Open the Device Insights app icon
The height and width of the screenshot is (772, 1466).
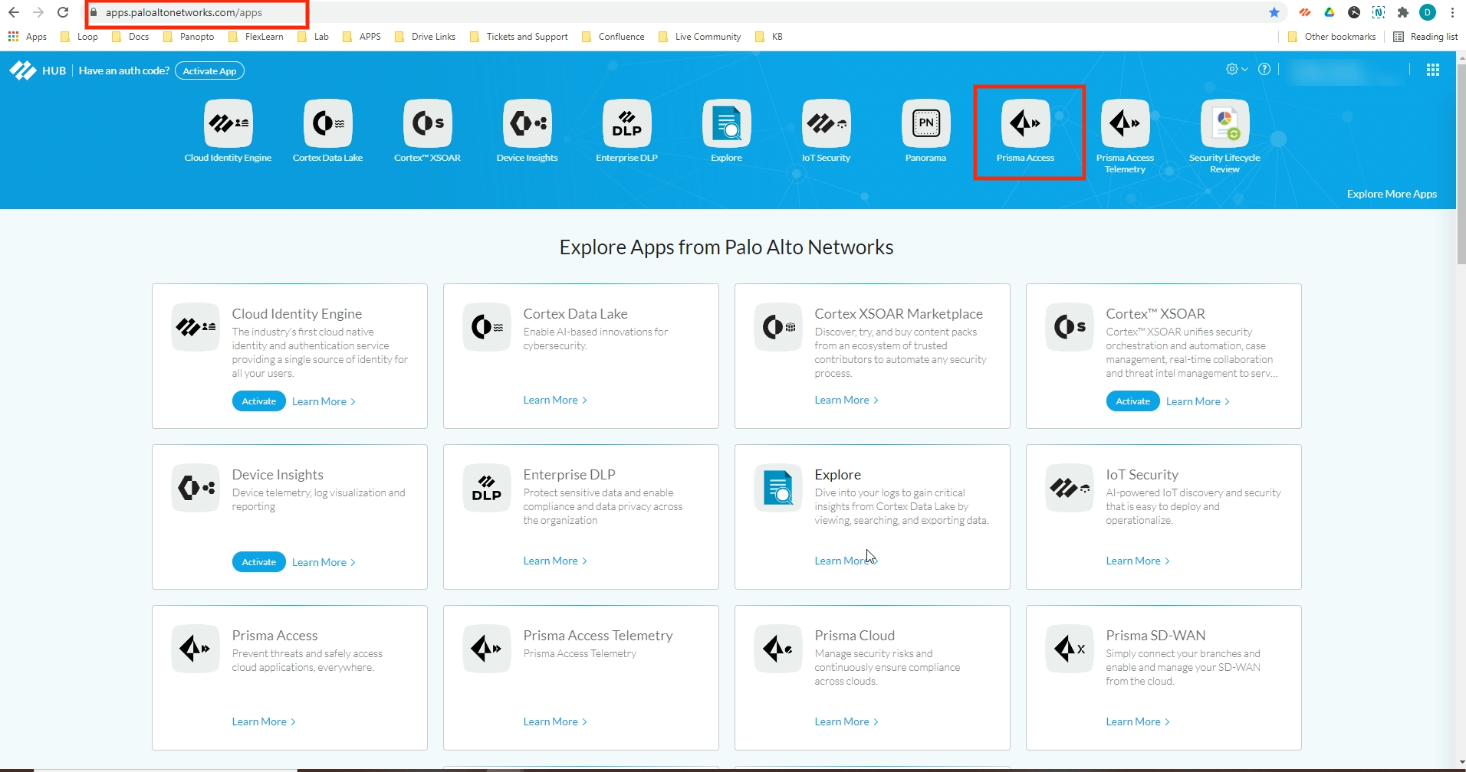pyautogui.click(x=527, y=124)
